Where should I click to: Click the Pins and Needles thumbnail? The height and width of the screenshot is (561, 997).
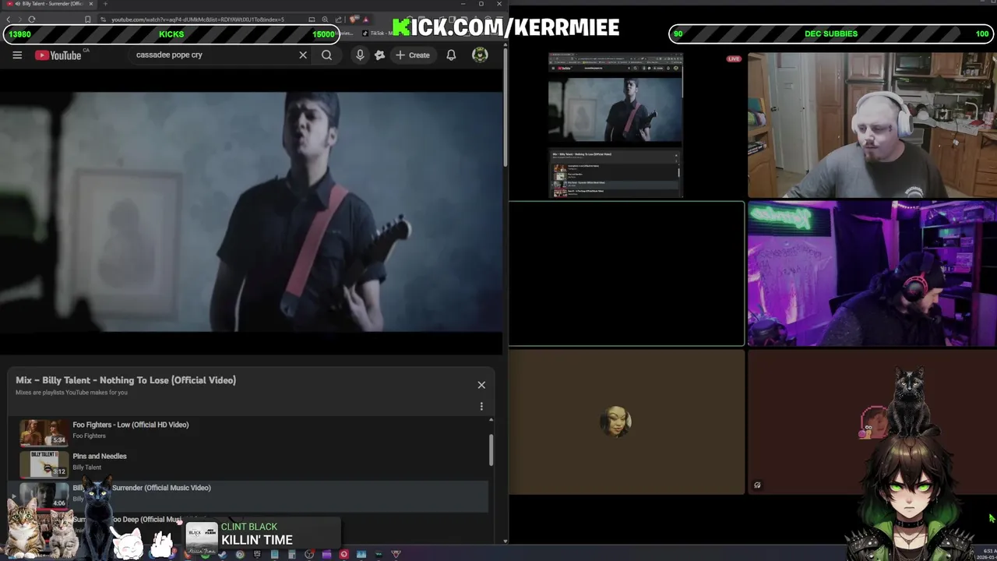tap(44, 464)
